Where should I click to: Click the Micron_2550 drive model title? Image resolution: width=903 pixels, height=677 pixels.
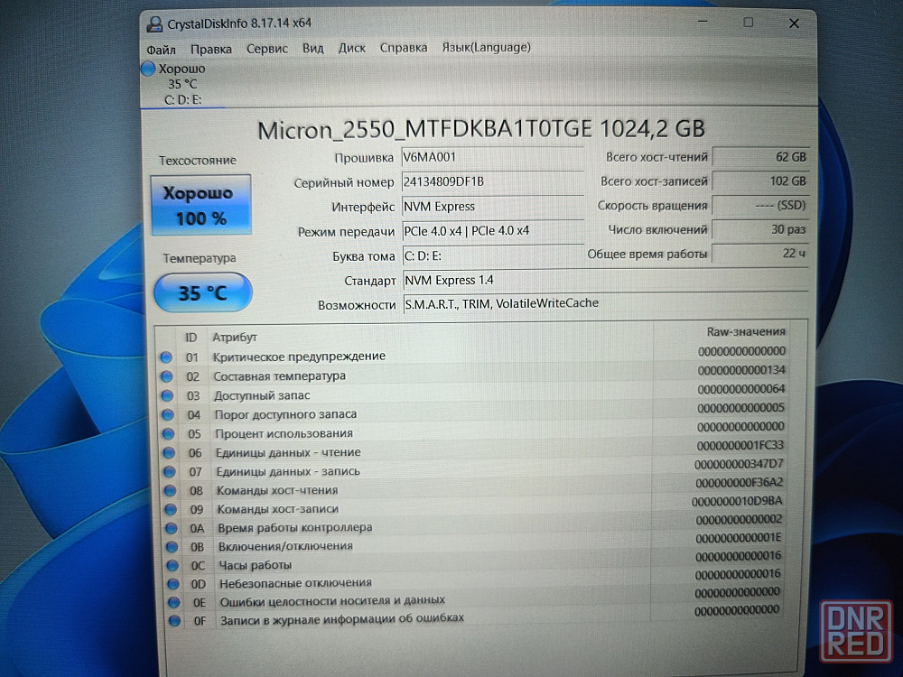click(x=481, y=129)
